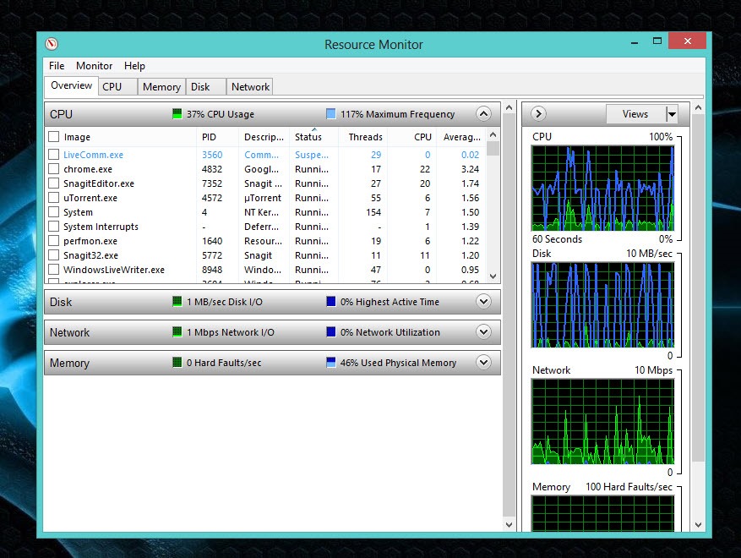Expand the Memory section chevron

483,363
